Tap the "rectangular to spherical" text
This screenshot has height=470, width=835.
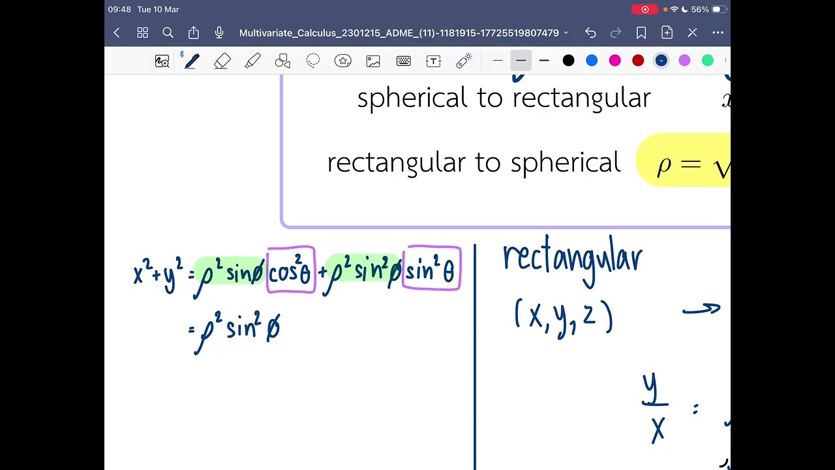[x=474, y=163]
